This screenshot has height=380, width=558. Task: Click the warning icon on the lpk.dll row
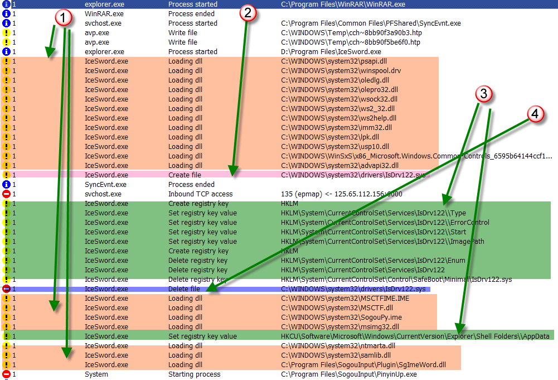click(6, 137)
